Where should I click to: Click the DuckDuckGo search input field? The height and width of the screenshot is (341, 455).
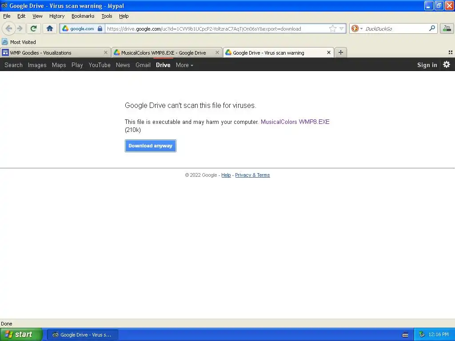(395, 29)
